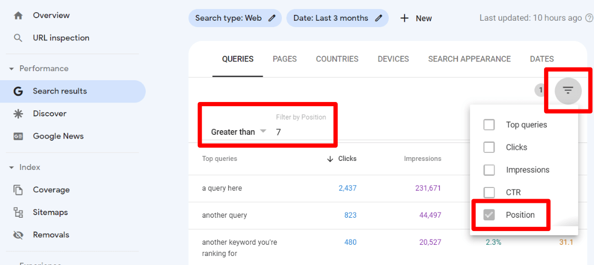Open help icon beside Last updated
Viewport: 594px width, 265px height.
[589, 18]
